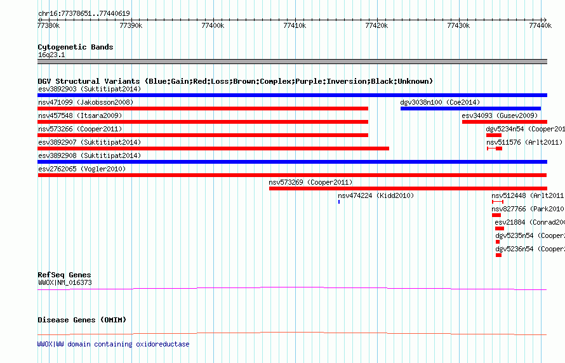Click the esv3892907 (Suktitipat2014) label
The height and width of the screenshot is (363, 565).
tap(90, 142)
